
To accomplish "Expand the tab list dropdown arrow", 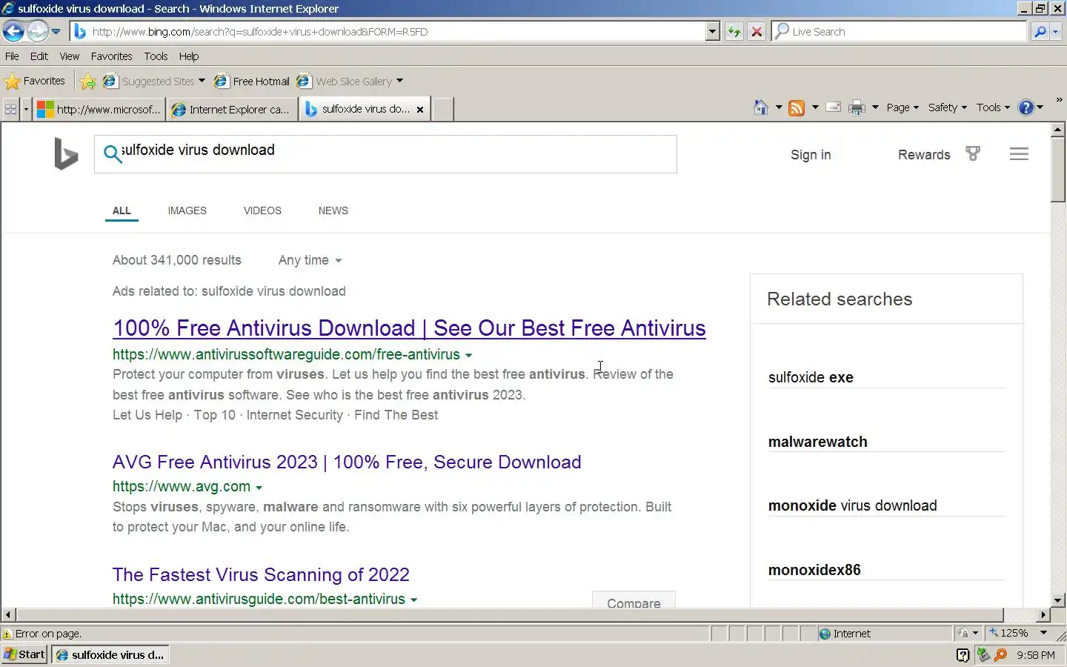I will (26, 109).
